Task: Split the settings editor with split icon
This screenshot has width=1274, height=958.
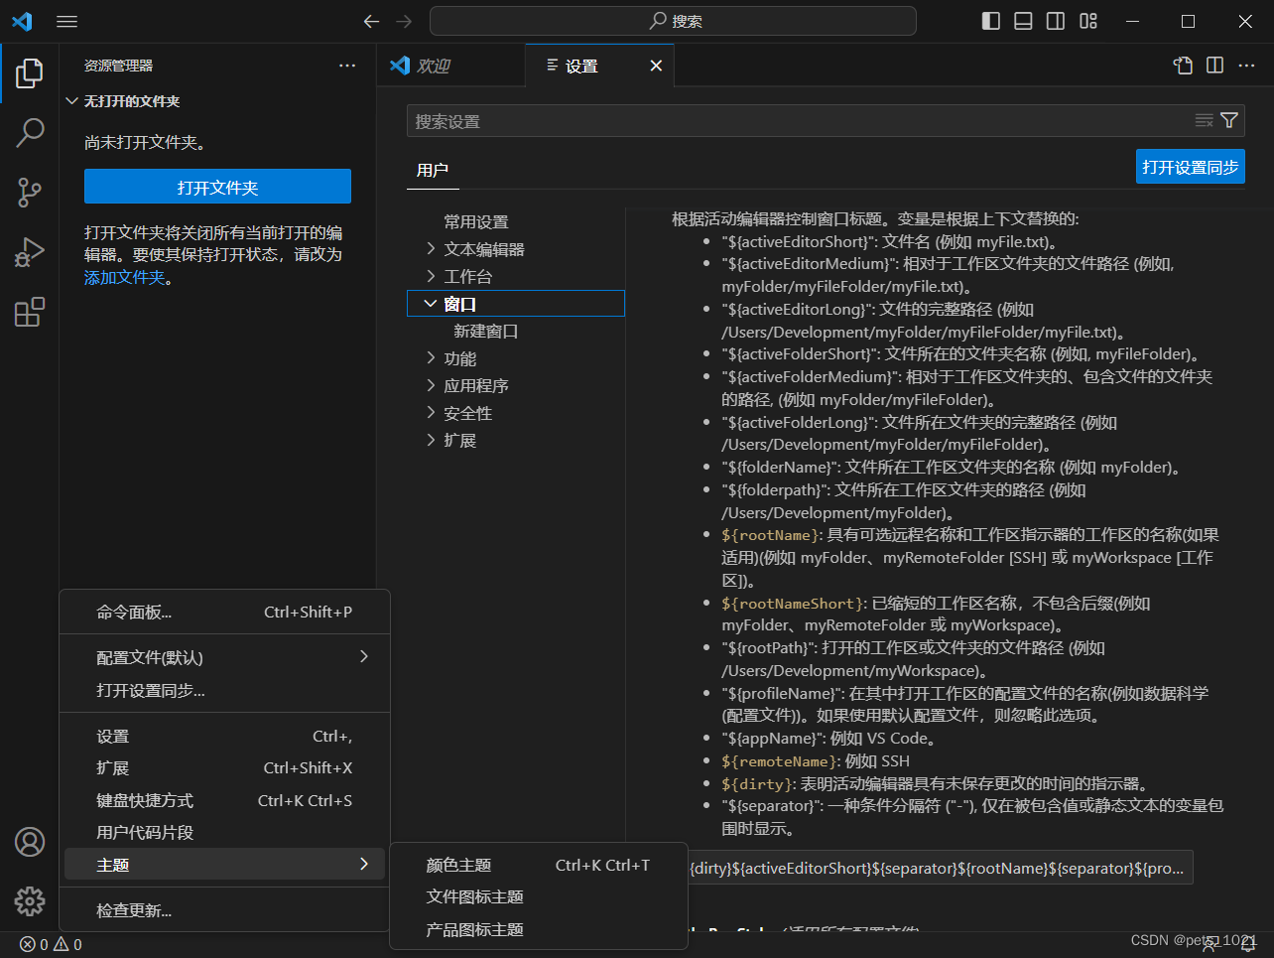Action: coord(1214,65)
